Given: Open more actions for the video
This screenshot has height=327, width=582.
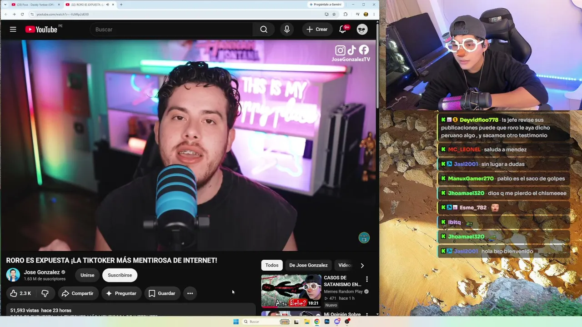Looking at the screenshot, I should pos(190,293).
